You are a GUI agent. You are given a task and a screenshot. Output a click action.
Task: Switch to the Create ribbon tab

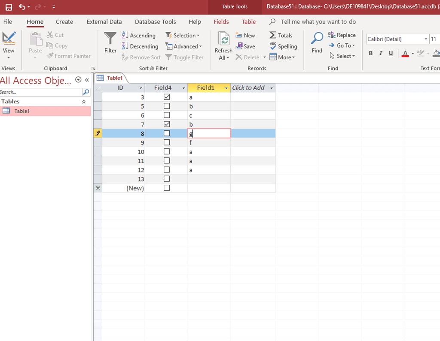click(x=64, y=21)
